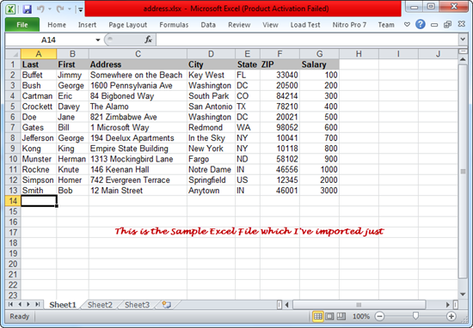
Task: Click the Address header cell
Action: (x=138, y=64)
